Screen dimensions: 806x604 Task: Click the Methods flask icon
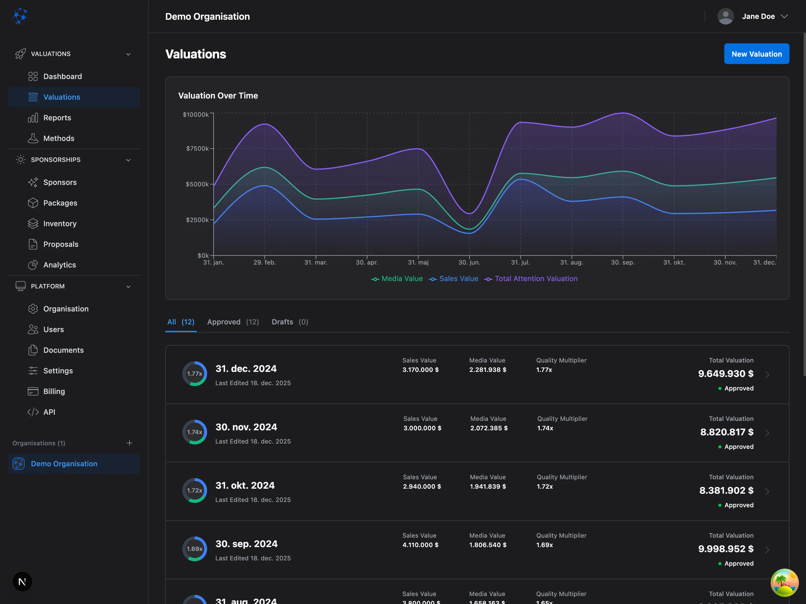[x=33, y=138]
